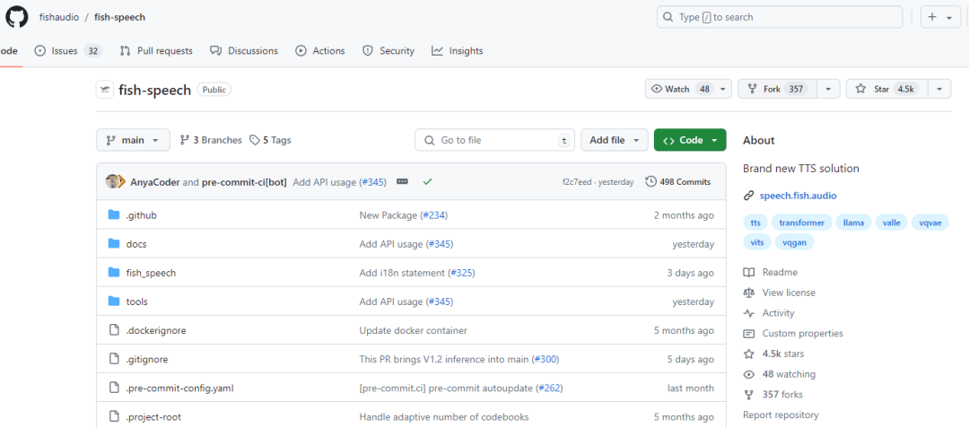Open the Fork options dropdown arrow

(x=828, y=89)
